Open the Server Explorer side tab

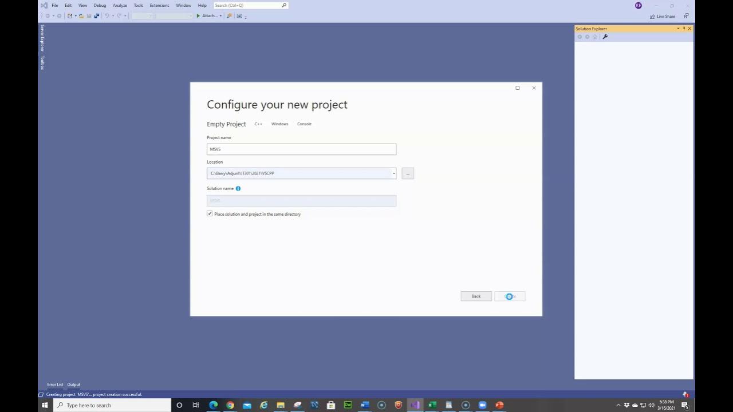click(x=42, y=38)
